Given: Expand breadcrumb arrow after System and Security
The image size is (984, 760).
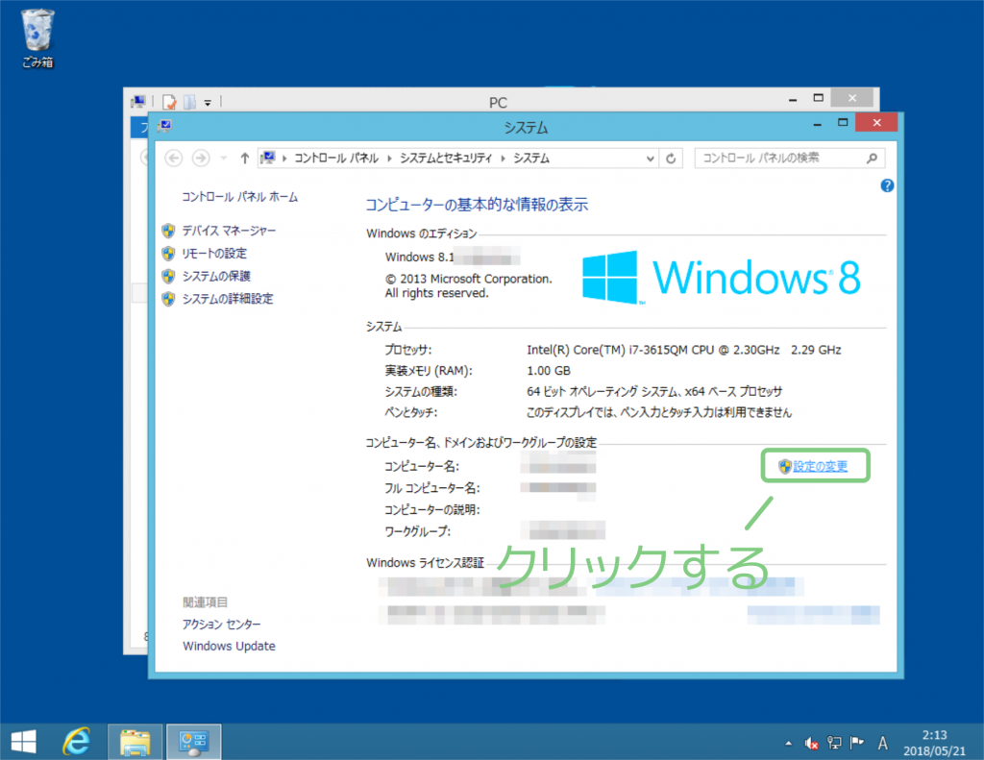Looking at the screenshot, I should pos(503,159).
